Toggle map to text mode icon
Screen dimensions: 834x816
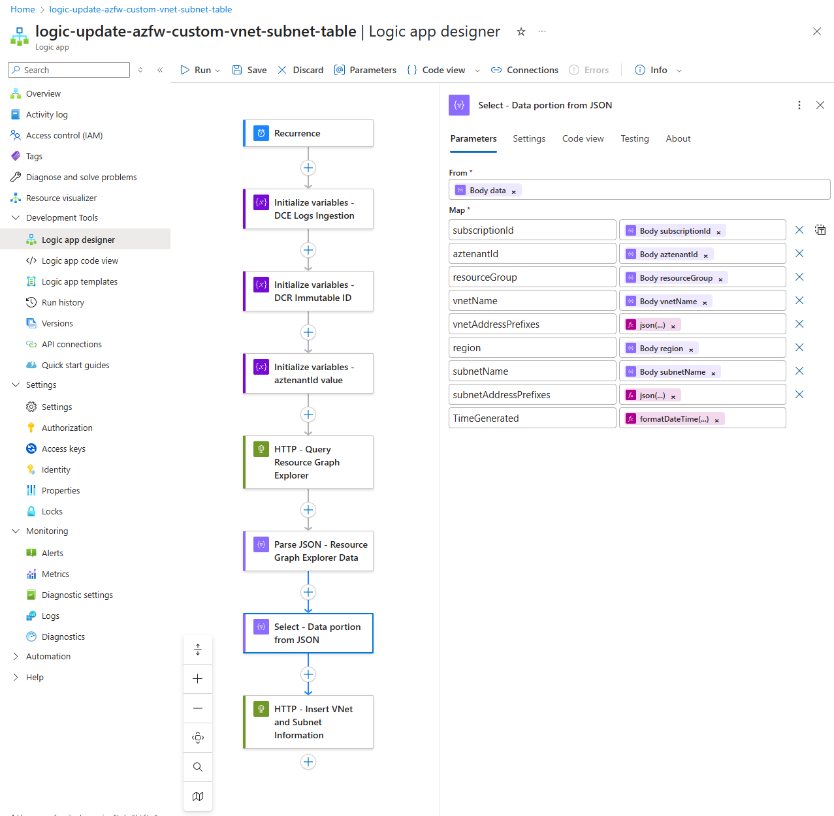(x=820, y=230)
